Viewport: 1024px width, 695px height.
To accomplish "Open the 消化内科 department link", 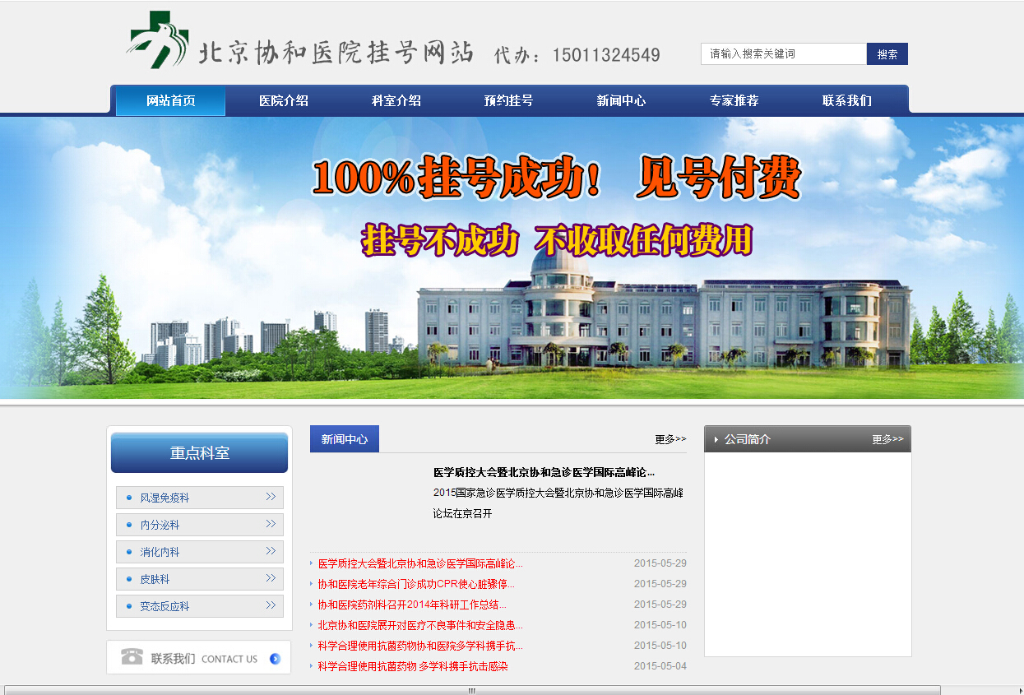I will pos(160,552).
